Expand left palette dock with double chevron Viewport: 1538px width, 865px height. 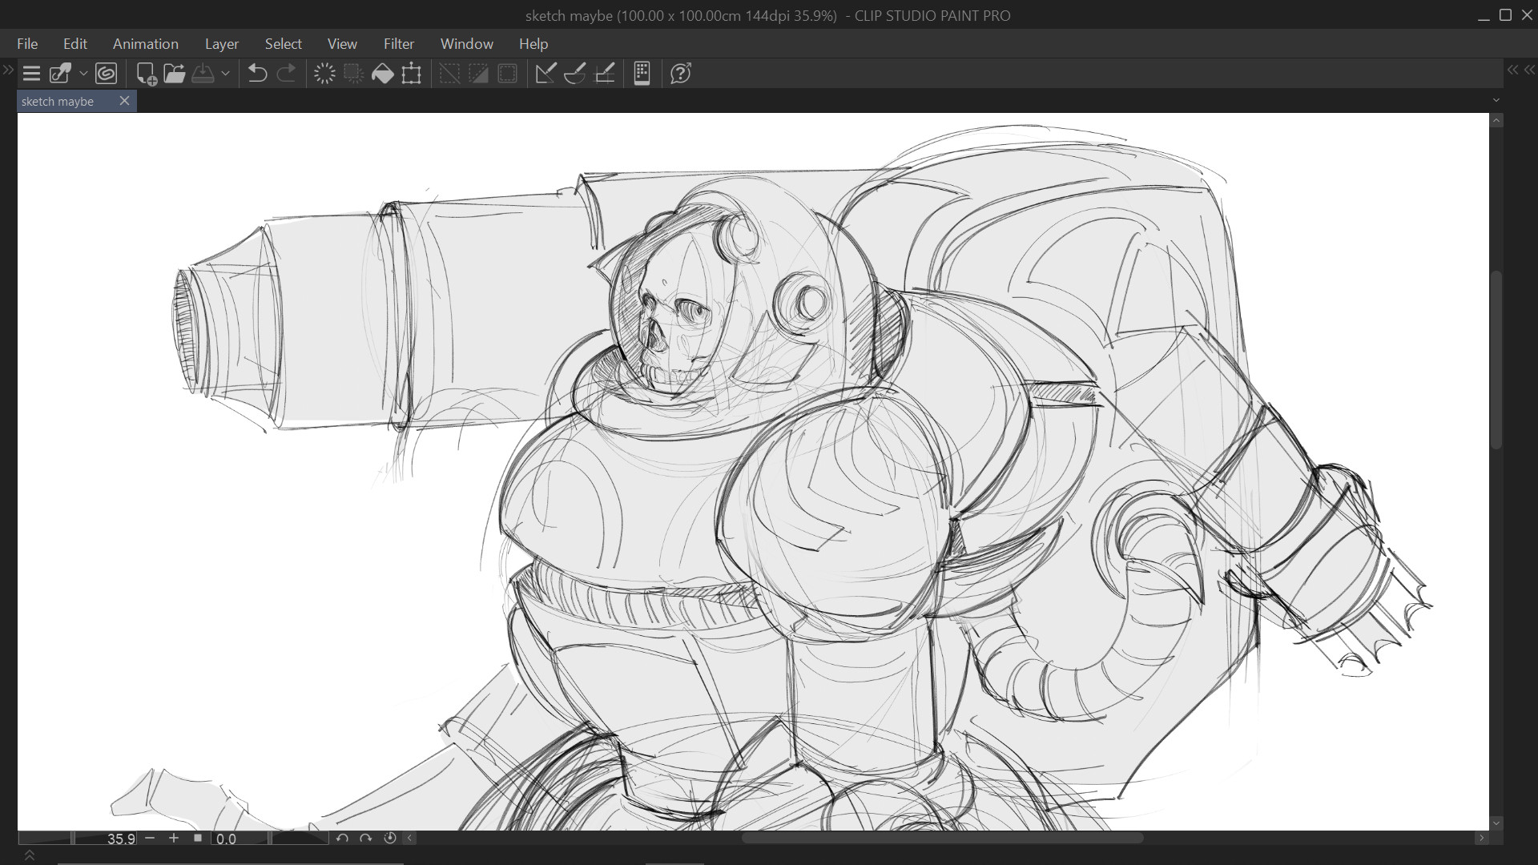point(8,70)
